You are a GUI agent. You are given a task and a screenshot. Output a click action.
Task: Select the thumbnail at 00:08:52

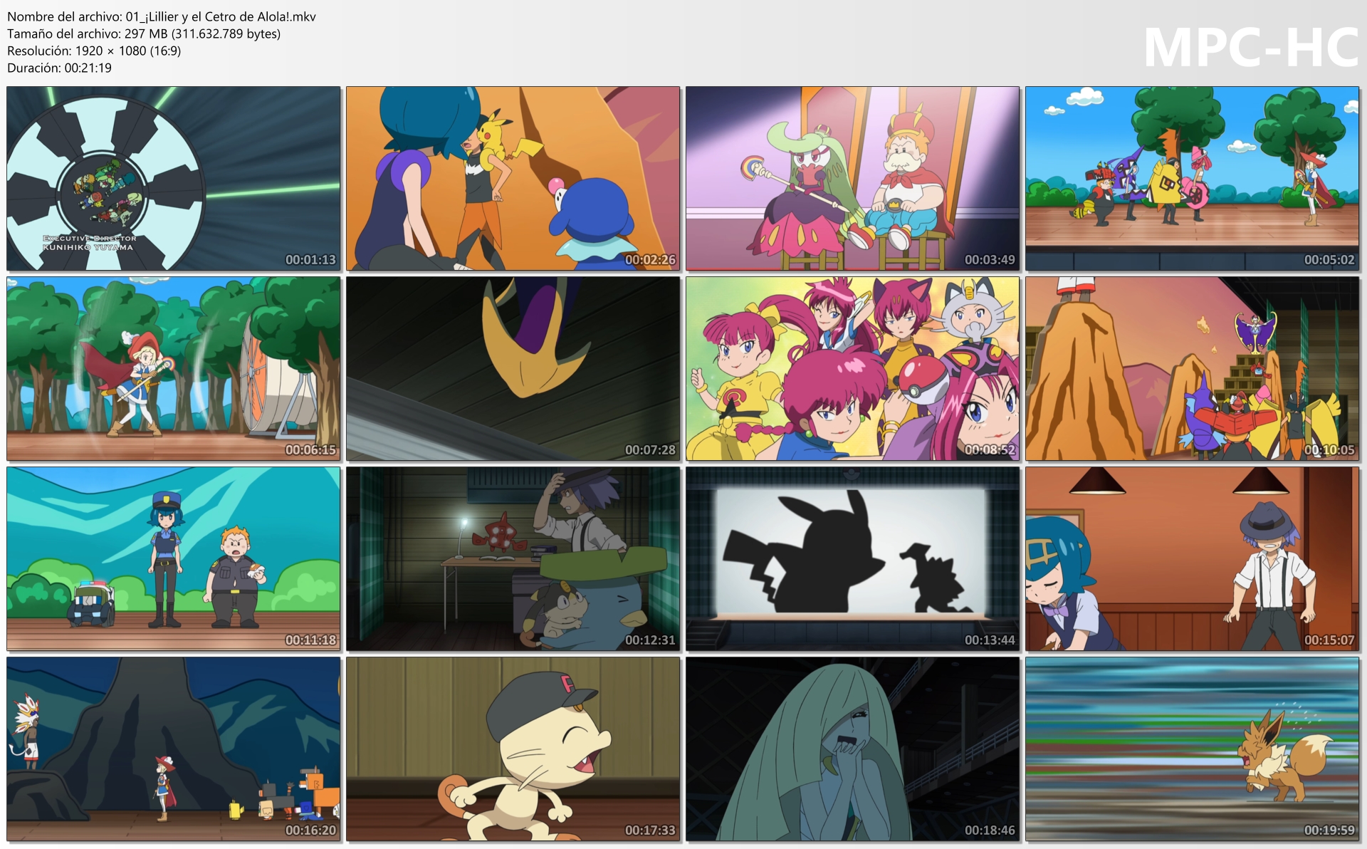coord(853,369)
